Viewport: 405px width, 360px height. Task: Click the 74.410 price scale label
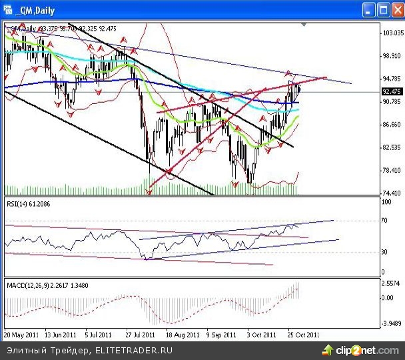coord(392,193)
